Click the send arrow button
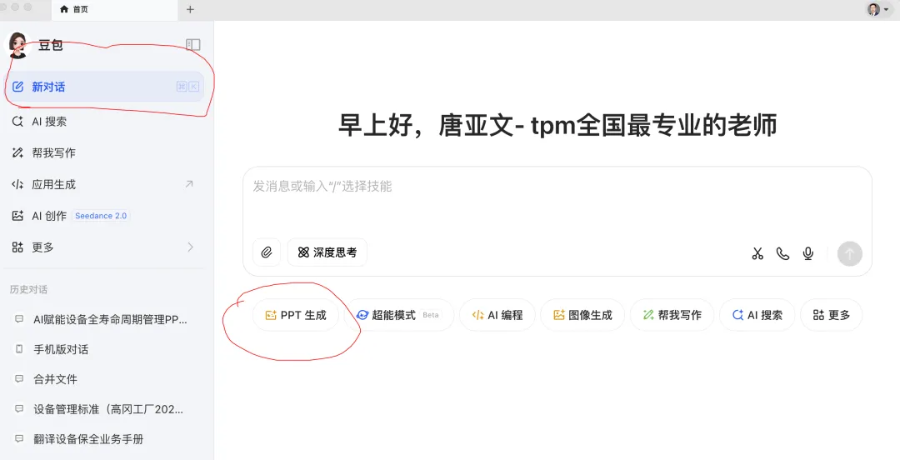 click(x=849, y=253)
